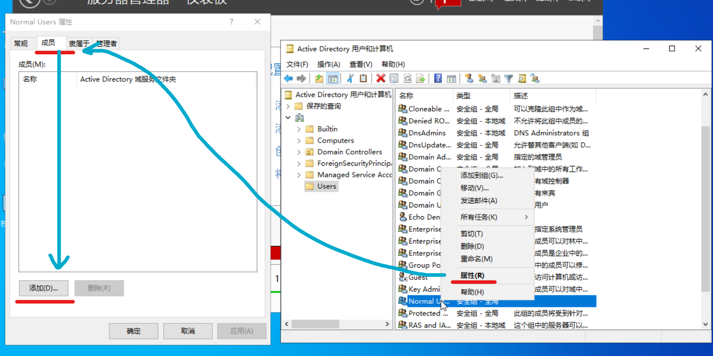Open the 查看(V) menu
The height and width of the screenshot is (356, 713).
coord(361,64)
